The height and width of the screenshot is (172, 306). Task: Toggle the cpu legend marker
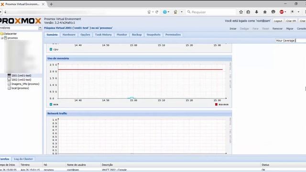[x=51, y=49]
